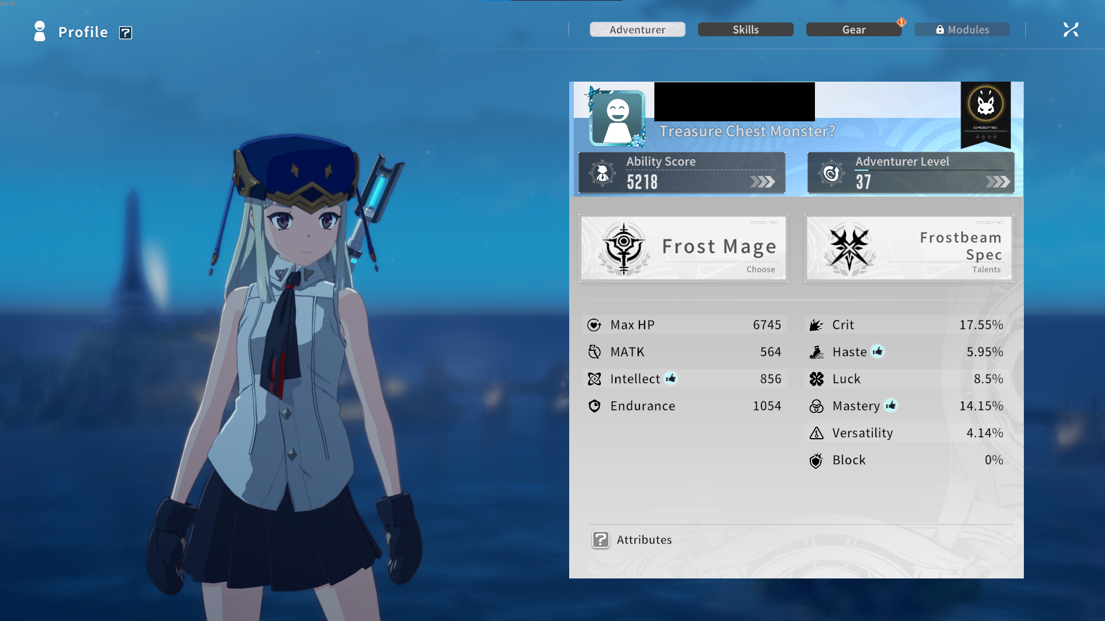Click the thumbs-up icon beside Haste
The width and height of the screenshot is (1105, 621).
point(878,351)
